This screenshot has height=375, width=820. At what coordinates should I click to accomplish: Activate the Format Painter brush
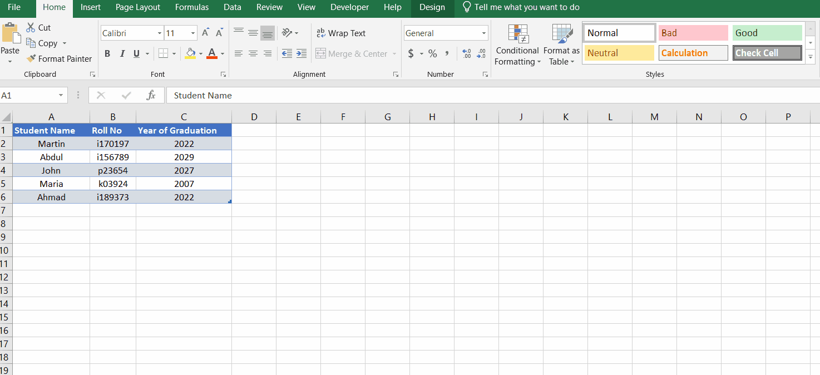point(31,58)
